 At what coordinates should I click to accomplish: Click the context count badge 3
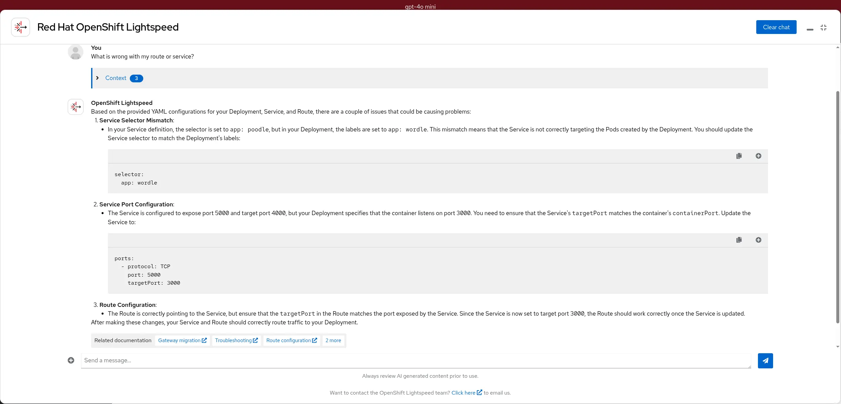click(137, 78)
